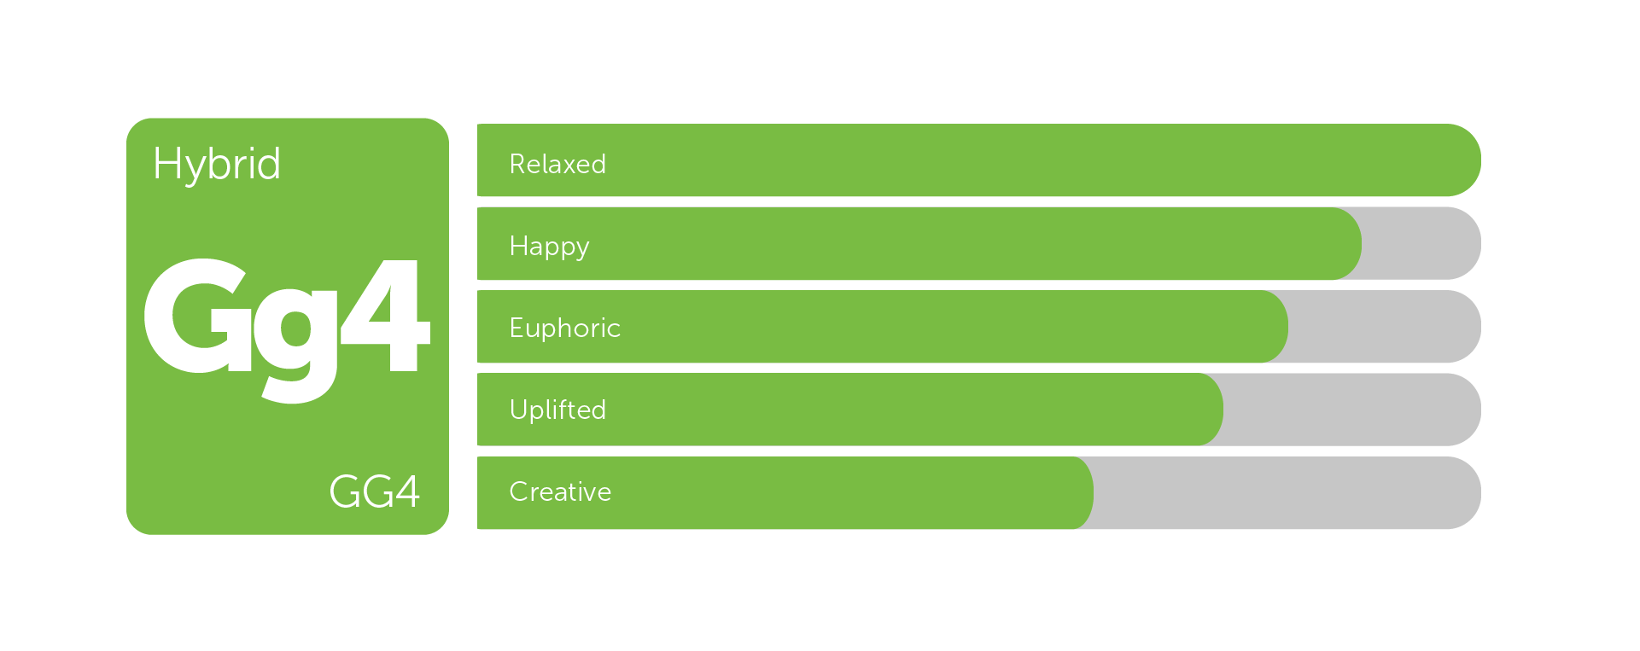Click the Euphoric label text
Viewport: 1640px width, 651px height.
[564, 328]
